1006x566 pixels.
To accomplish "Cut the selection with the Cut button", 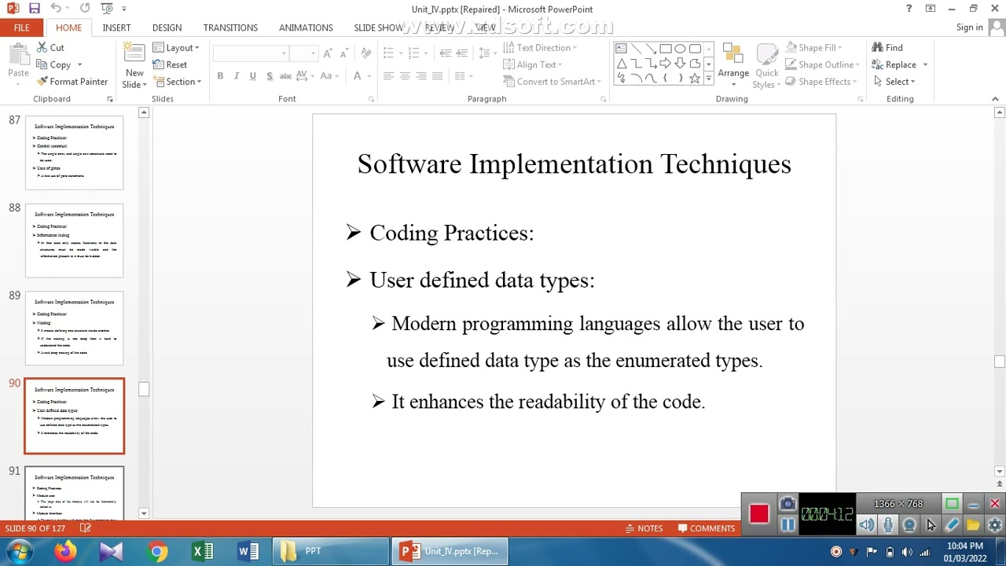I will [x=50, y=47].
